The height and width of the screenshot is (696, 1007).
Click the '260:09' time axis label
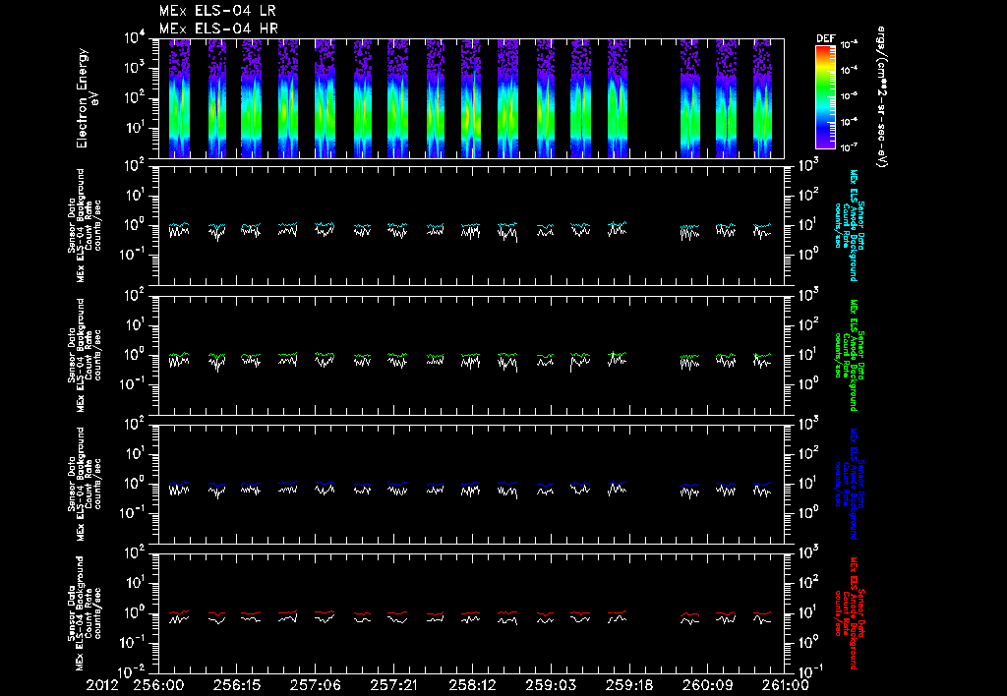[707, 685]
